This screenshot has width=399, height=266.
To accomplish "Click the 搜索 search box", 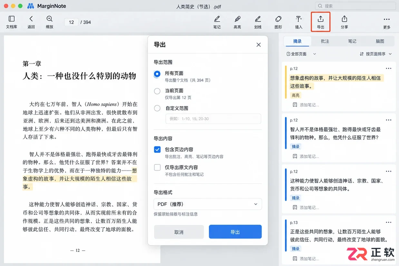I will click(x=355, y=6).
